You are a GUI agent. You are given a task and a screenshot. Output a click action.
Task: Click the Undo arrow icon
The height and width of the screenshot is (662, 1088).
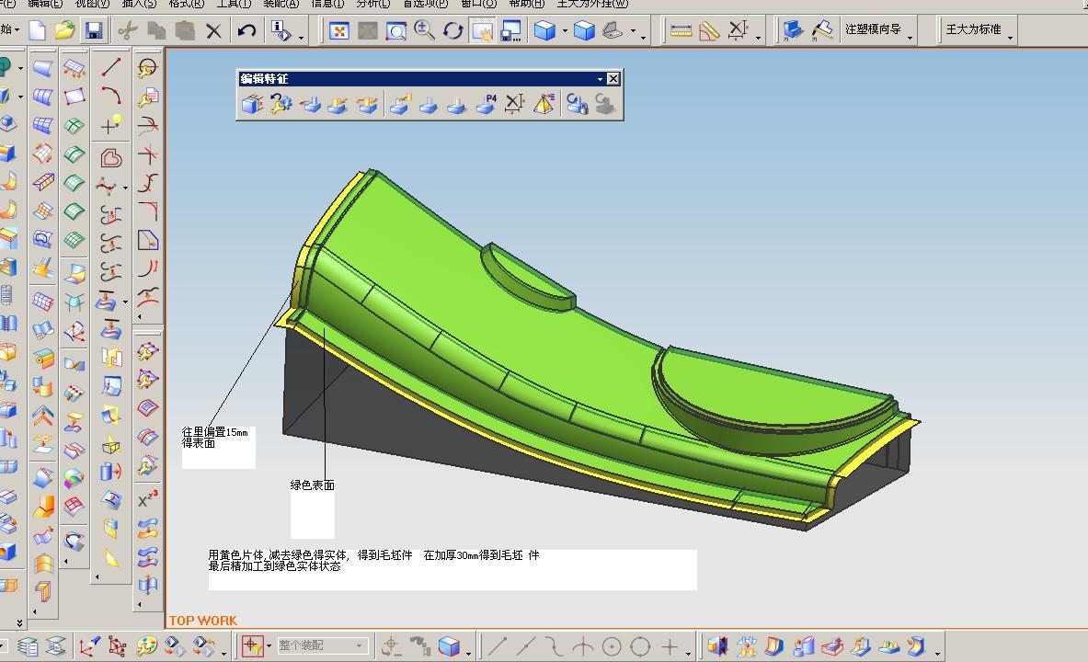click(246, 31)
